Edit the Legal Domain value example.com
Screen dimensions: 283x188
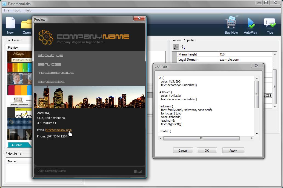click(245, 59)
